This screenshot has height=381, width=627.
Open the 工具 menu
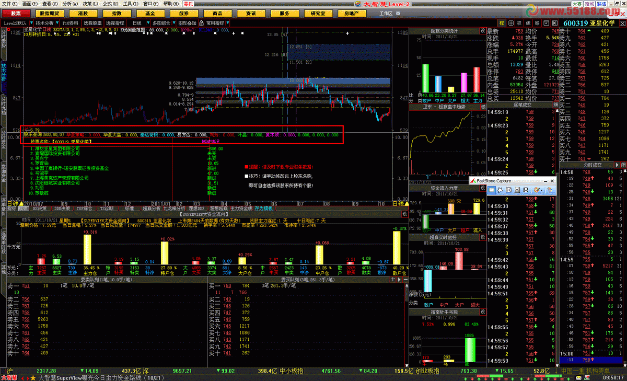(132, 3)
